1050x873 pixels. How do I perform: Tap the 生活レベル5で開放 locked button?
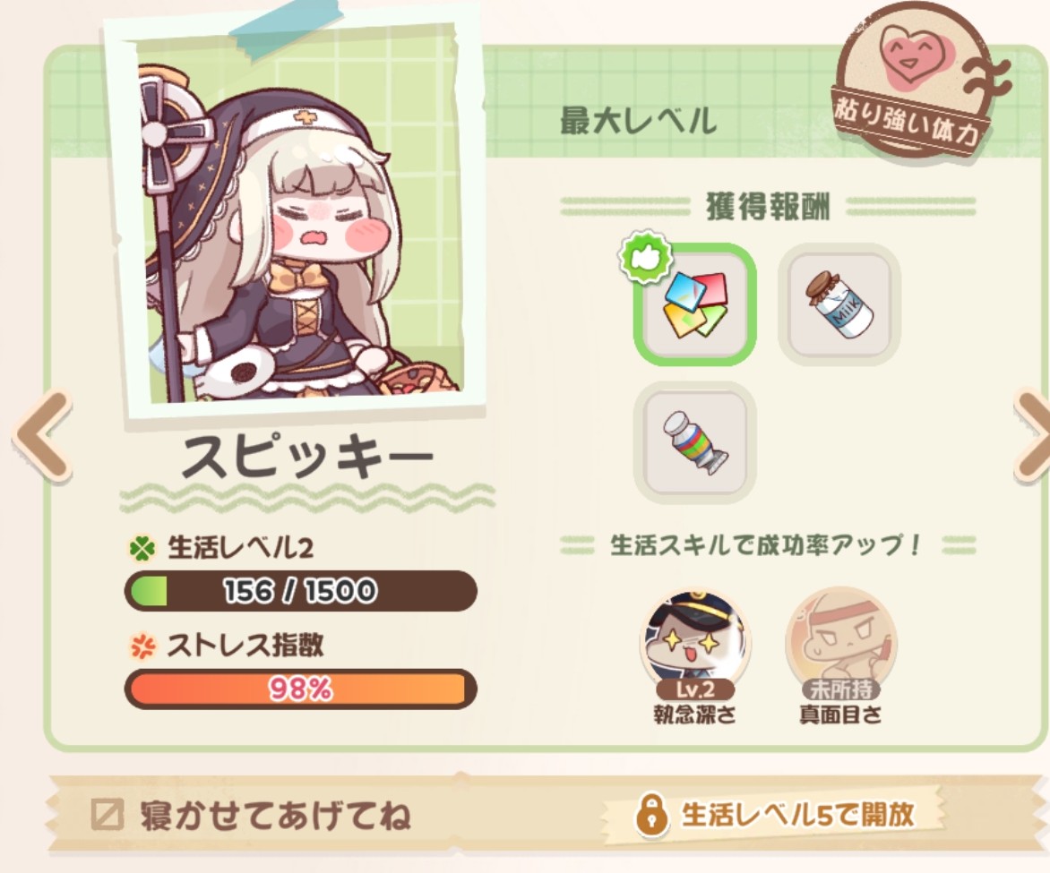point(775,815)
